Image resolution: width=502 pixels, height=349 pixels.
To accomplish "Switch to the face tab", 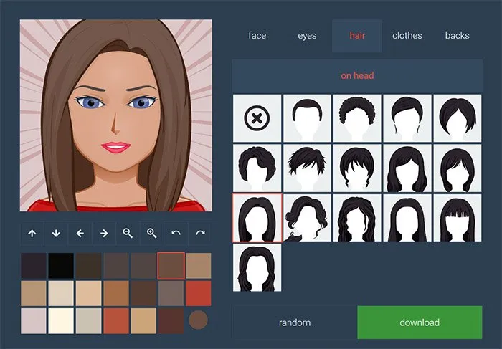I will [257, 36].
